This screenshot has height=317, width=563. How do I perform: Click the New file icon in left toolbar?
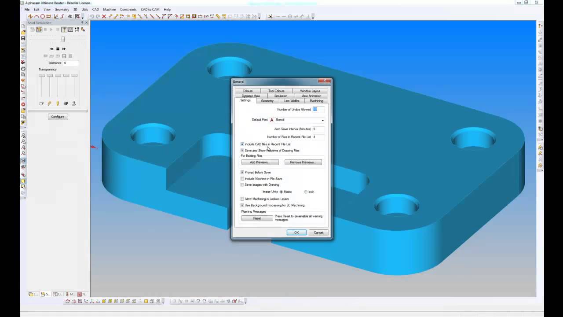point(23,26)
